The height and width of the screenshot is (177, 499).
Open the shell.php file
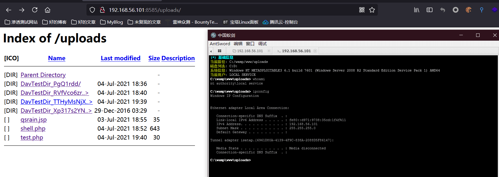pos(33,129)
